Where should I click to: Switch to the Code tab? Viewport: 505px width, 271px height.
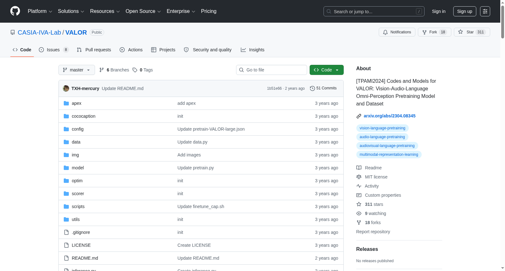point(22,50)
